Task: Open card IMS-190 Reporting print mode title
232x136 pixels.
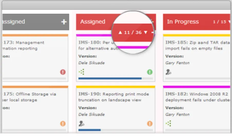Action: point(114,97)
